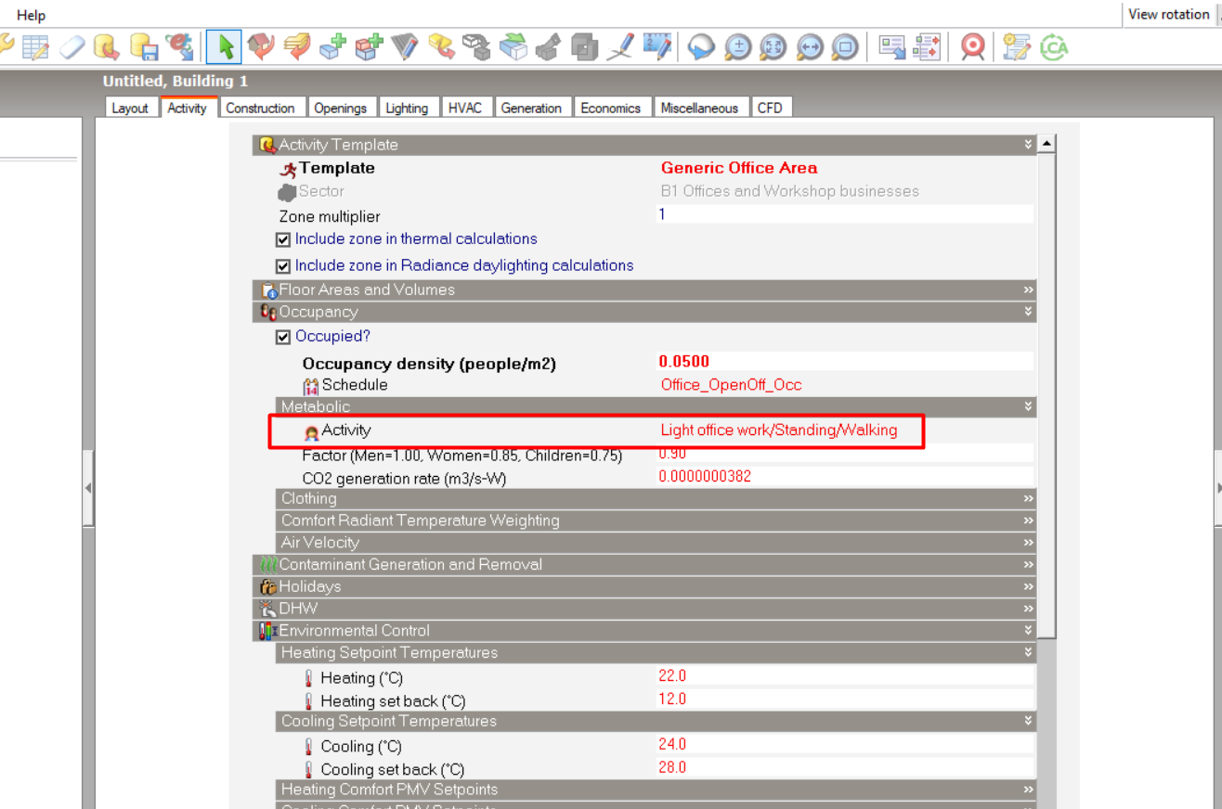Click the notes with gear and pencil icon
1222x809 pixels.
pyautogui.click(x=1016, y=46)
